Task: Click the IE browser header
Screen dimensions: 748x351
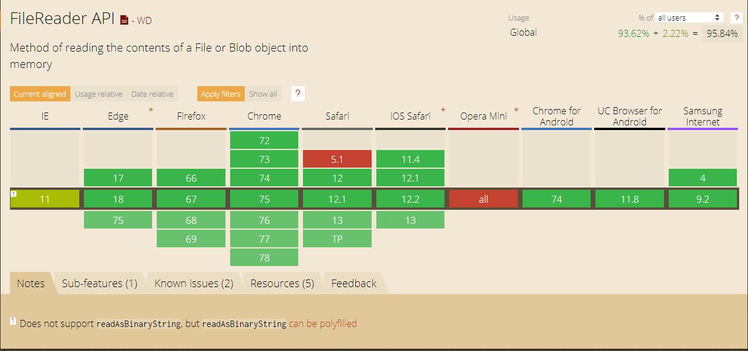Action: [x=45, y=116]
